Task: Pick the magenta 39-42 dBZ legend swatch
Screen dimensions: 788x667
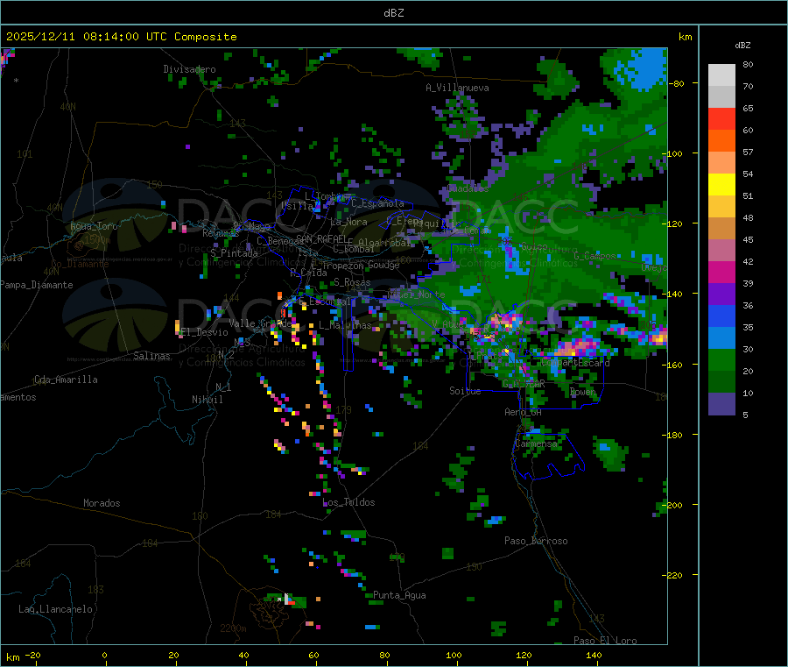Action: pyautogui.click(x=721, y=273)
